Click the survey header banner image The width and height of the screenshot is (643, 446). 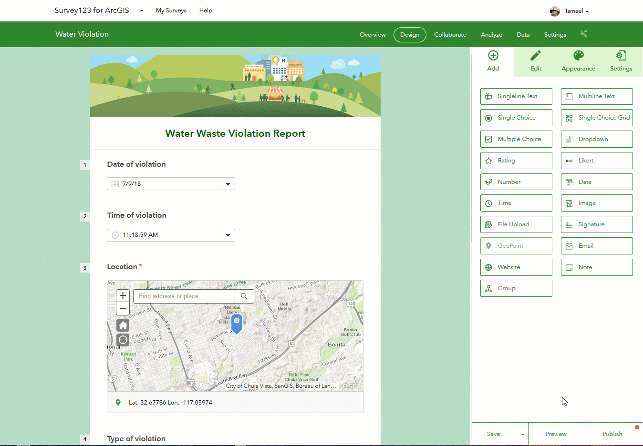point(235,86)
